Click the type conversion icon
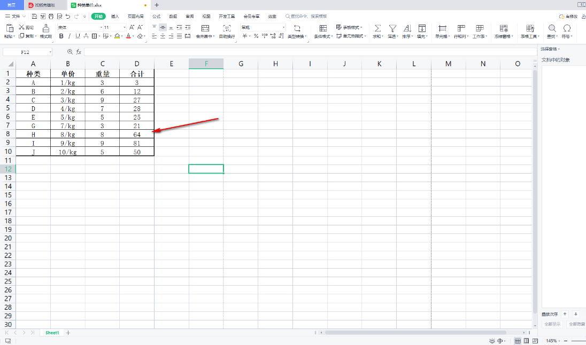586x345 pixels. (297, 28)
